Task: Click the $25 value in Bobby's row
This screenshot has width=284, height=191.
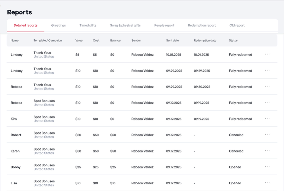Action: [78, 167]
